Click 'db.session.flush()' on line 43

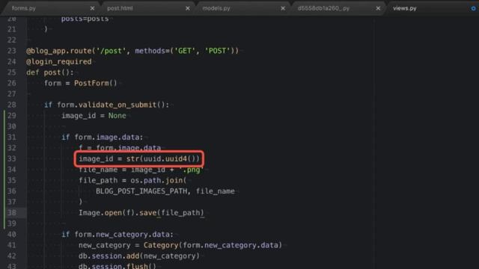click(118, 266)
